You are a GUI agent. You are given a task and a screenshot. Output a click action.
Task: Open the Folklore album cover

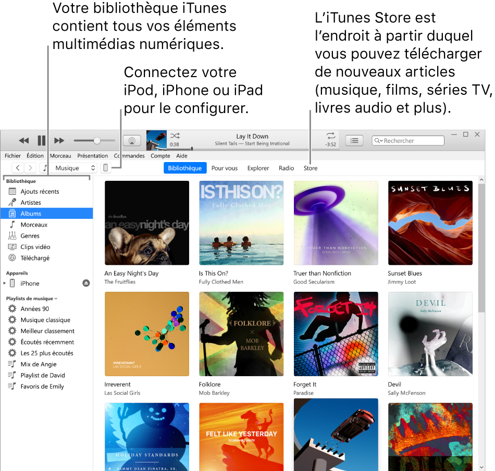tap(241, 334)
